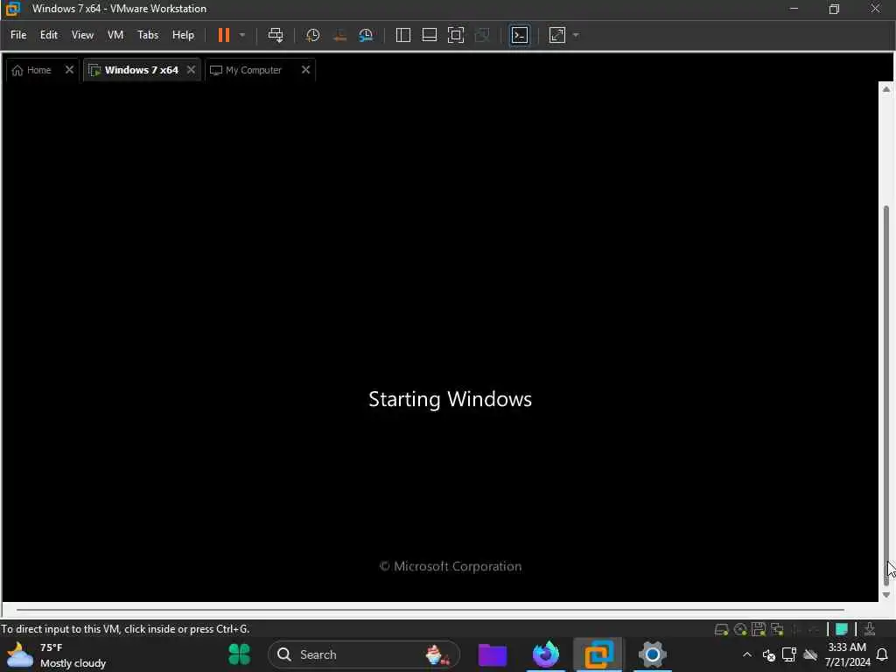The image size is (896, 672).
Task: Open the Help menu
Action: pyautogui.click(x=183, y=35)
